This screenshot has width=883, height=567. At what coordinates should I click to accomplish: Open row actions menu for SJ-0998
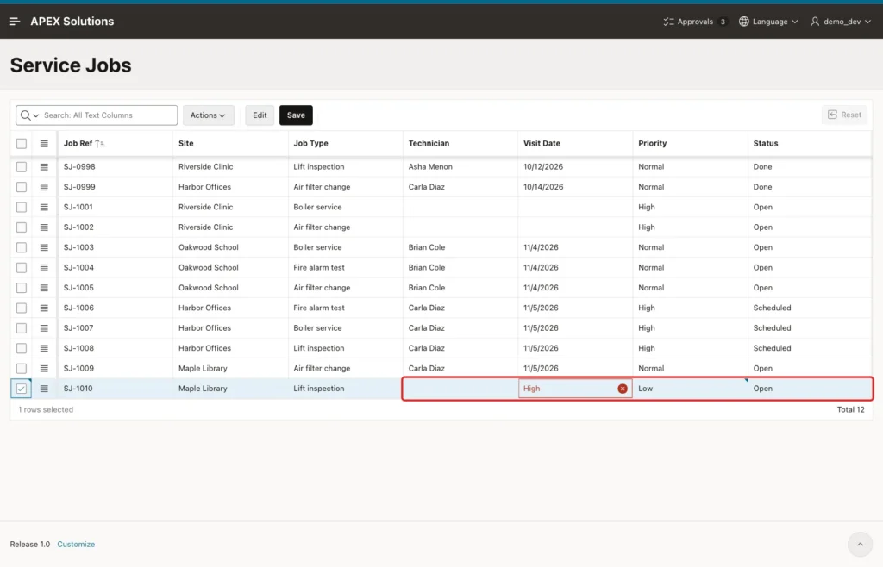[x=44, y=167]
